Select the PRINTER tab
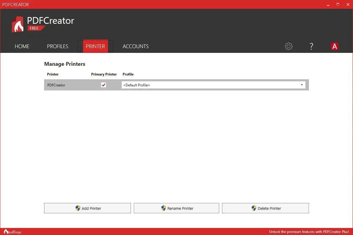The image size is (353, 235). (x=95, y=46)
